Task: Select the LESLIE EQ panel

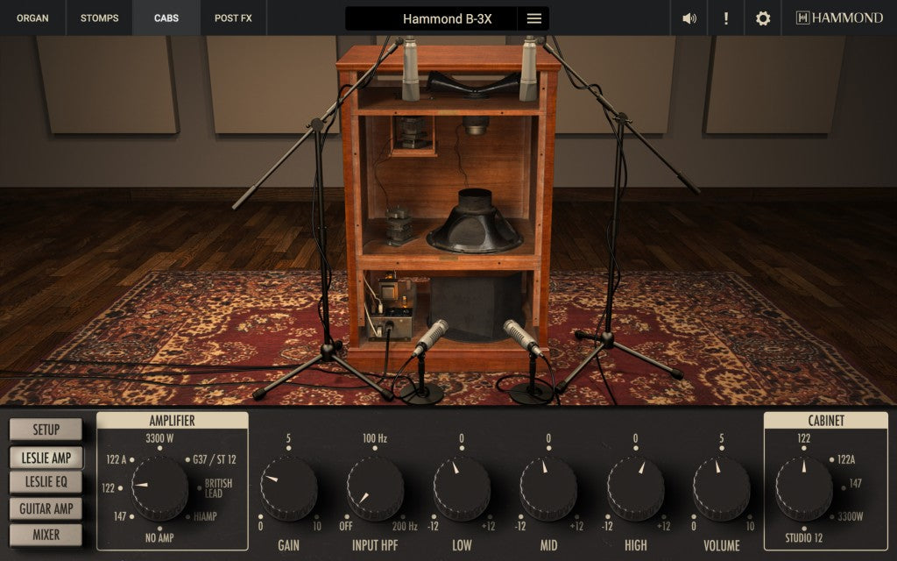Action: pyautogui.click(x=47, y=482)
